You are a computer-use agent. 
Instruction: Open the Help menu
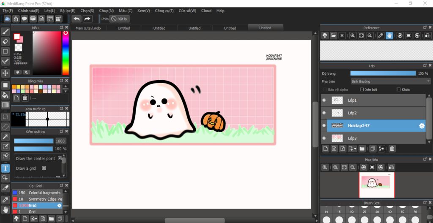tap(220, 11)
